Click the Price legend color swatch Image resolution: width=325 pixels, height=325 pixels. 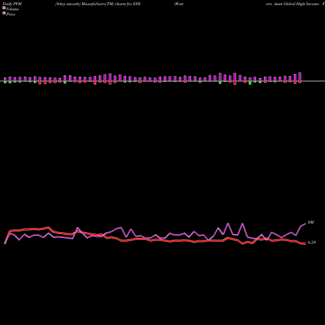click(x=4, y=14)
